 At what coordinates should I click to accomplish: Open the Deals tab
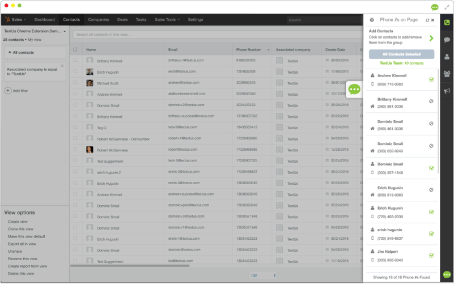click(x=122, y=20)
